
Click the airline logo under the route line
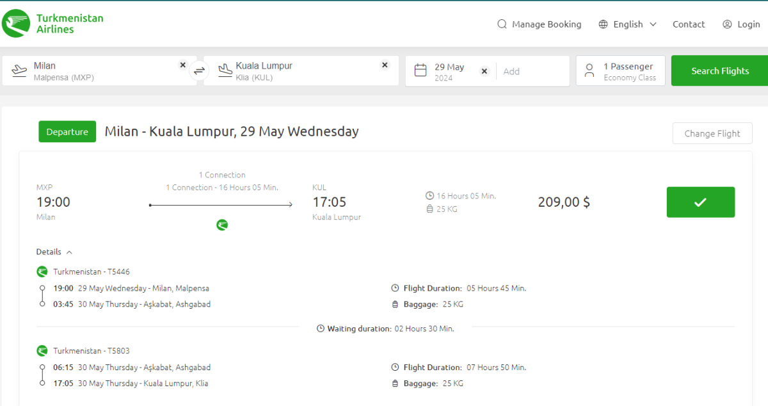point(222,225)
